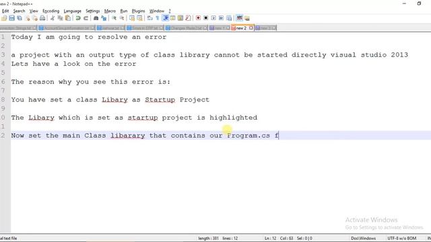431x242 pixels.
Task: Start macro recording with red dot icon
Action: [x=198, y=18]
